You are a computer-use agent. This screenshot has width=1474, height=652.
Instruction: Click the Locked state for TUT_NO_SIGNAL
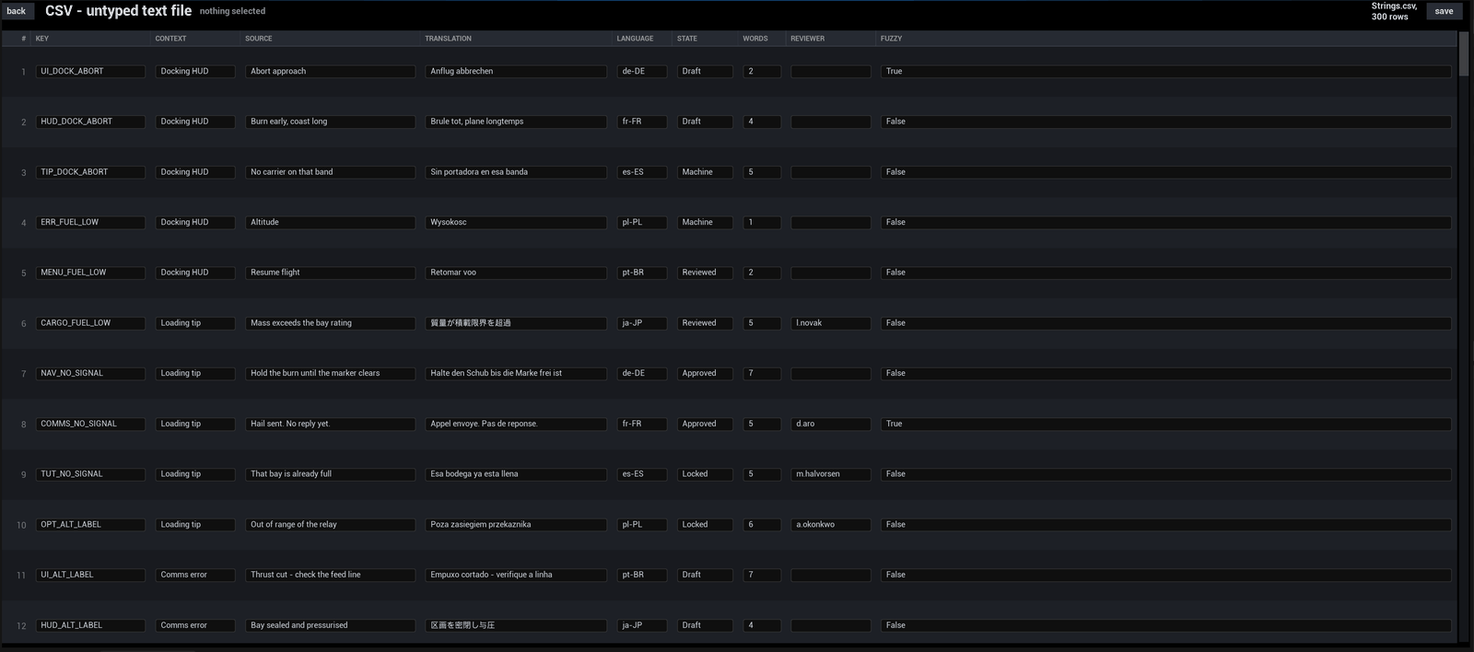[x=705, y=474]
